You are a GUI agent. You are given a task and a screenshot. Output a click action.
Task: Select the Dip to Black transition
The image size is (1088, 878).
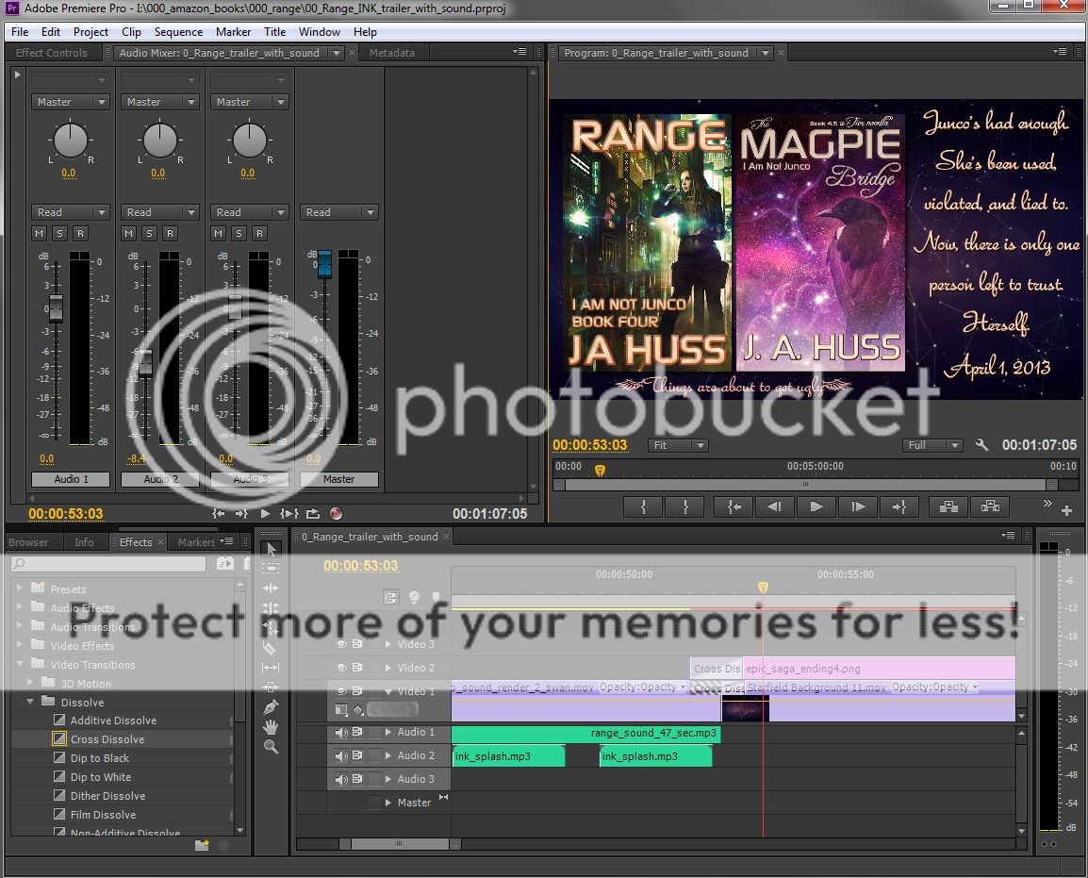(100, 758)
